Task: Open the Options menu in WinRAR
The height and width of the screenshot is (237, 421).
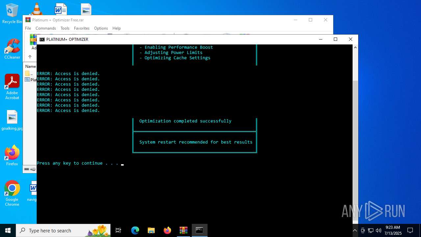Action: coord(101,28)
